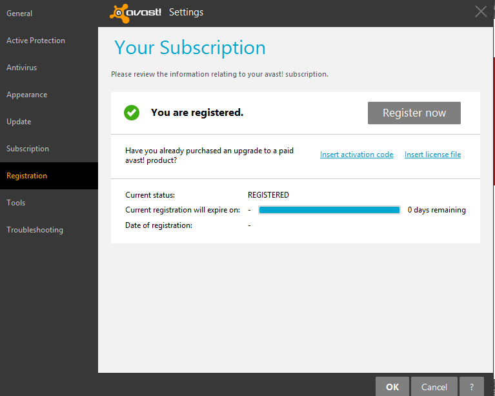Click the '0 days remaining' text
Viewport: 495px width, 396px height.
click(437, 210)
